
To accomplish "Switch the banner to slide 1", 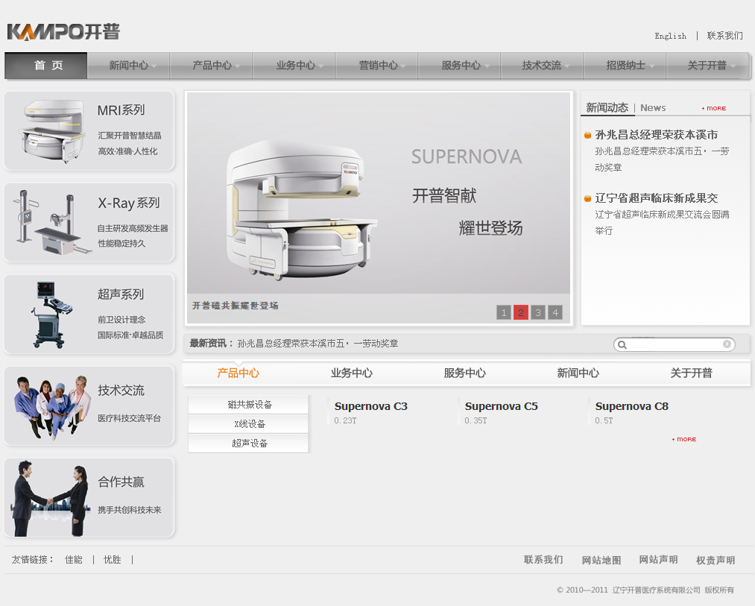I will click(504, 312).
